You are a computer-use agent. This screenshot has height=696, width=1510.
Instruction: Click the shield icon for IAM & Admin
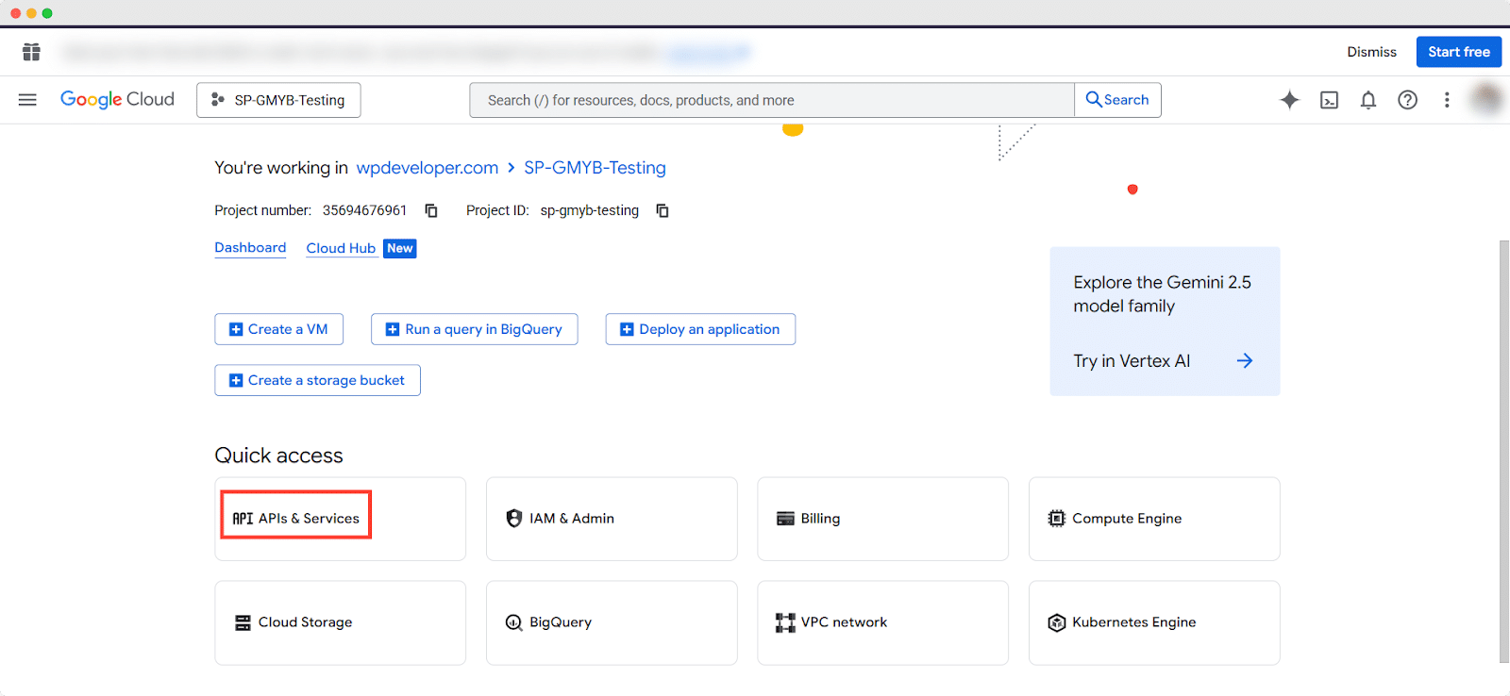[514, 518]
